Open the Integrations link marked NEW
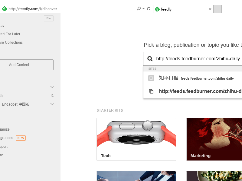This screenshot has width=242, height=181. (x=7, y=138)
